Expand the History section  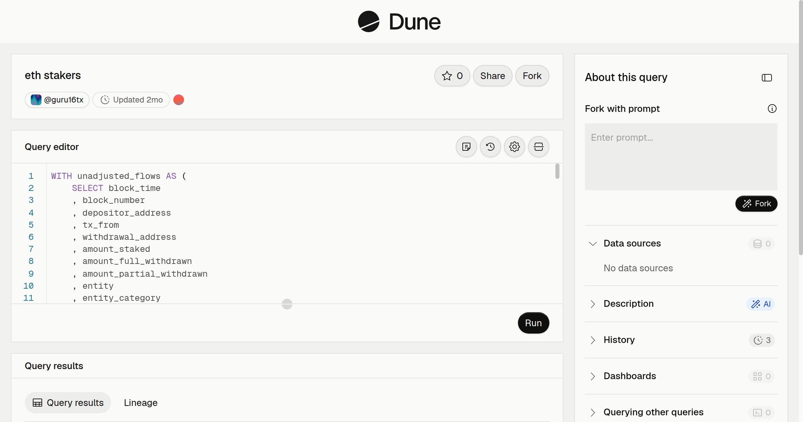(x=593, y=340)
